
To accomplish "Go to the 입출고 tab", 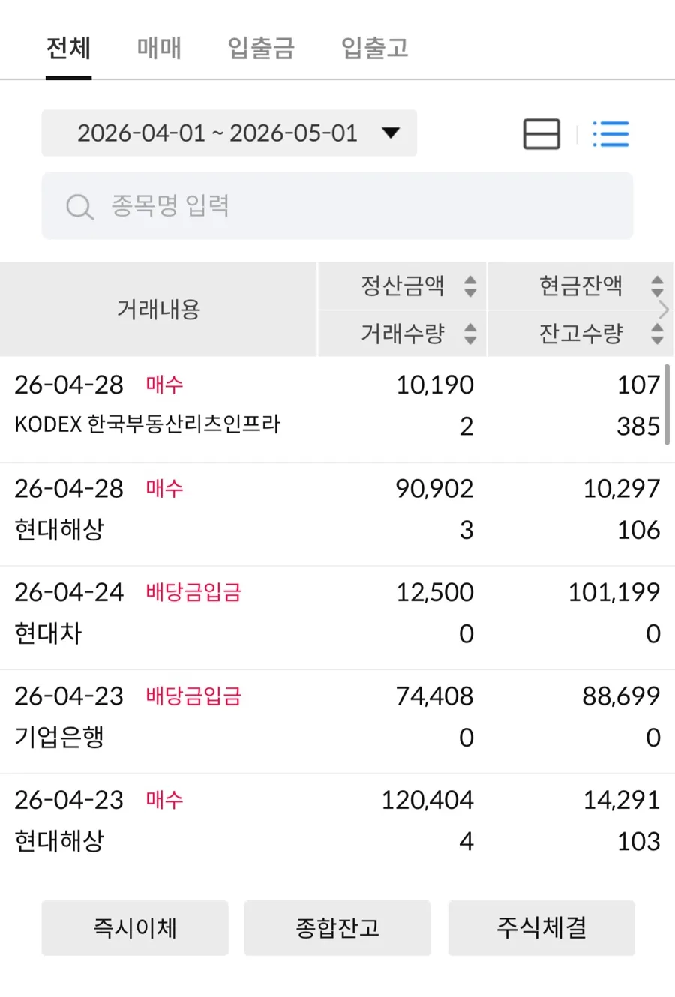I will tap(375, 48).
